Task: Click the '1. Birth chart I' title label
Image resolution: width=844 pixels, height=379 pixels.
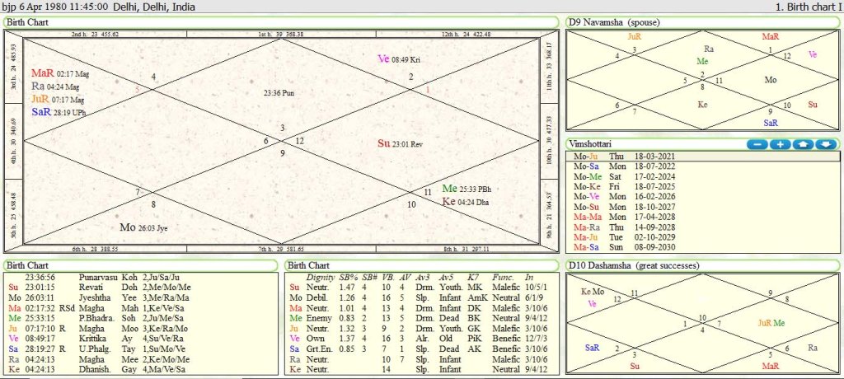Action: pos(809,7)
